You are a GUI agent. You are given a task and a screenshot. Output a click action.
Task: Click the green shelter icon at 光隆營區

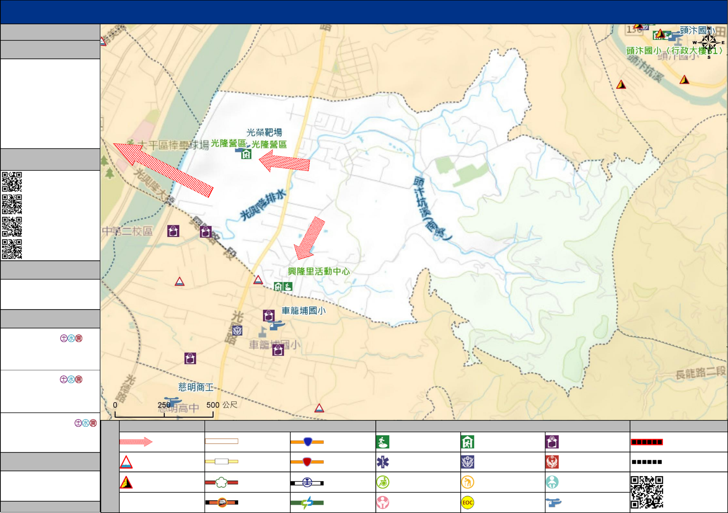click(x=246, y=154)
